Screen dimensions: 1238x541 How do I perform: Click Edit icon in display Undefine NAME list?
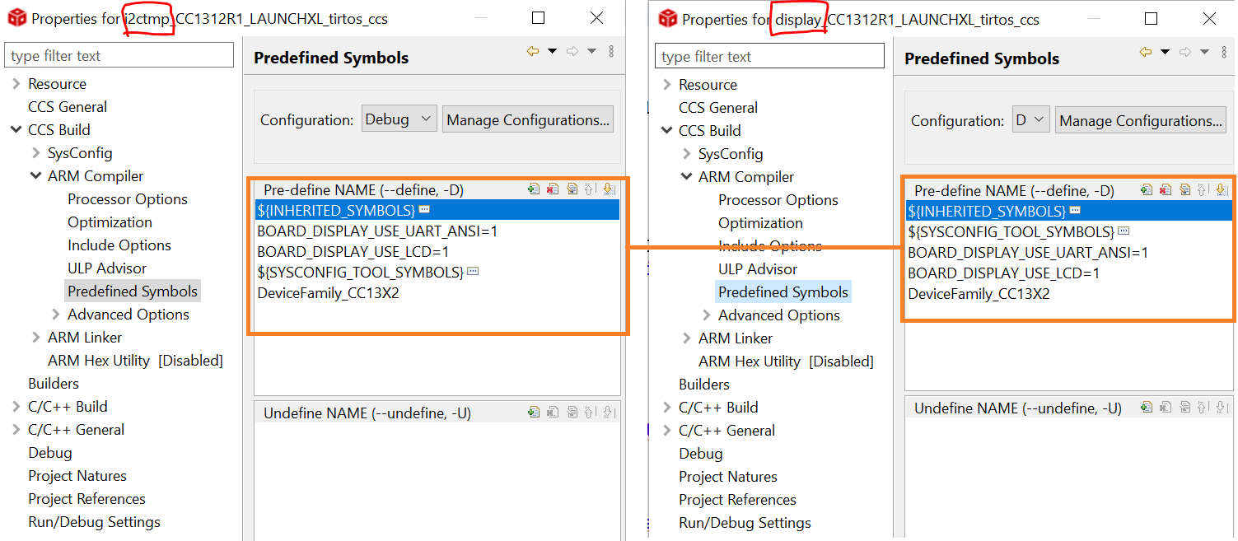coord(1184,408)
